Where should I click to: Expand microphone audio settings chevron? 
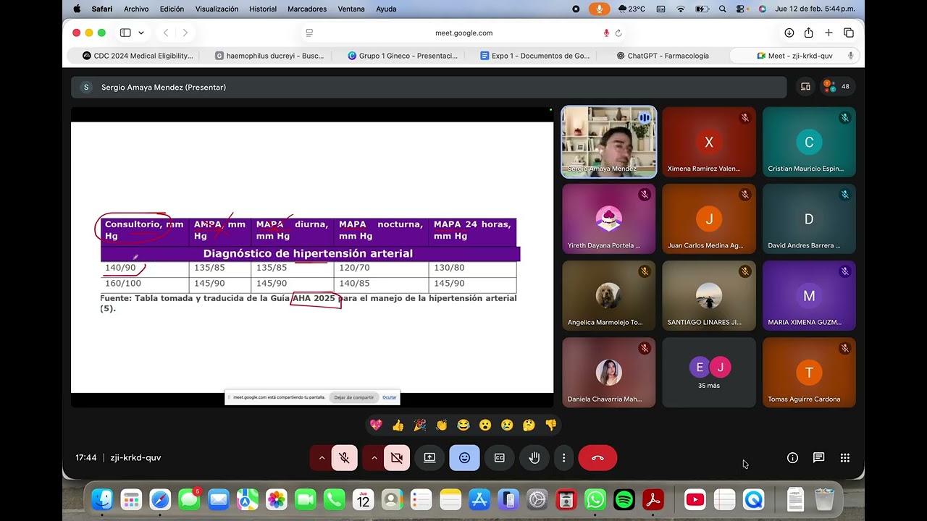coord(322,458)
